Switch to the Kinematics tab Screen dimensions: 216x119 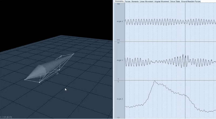(x=119, y=1)
